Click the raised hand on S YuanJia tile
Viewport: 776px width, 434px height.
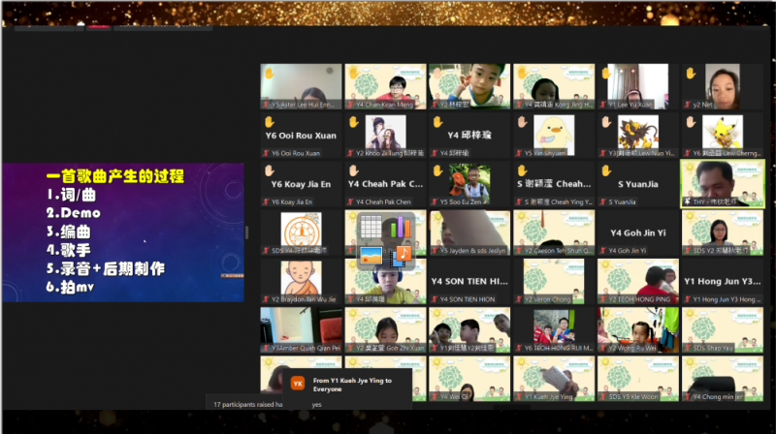tap(606, 170)
